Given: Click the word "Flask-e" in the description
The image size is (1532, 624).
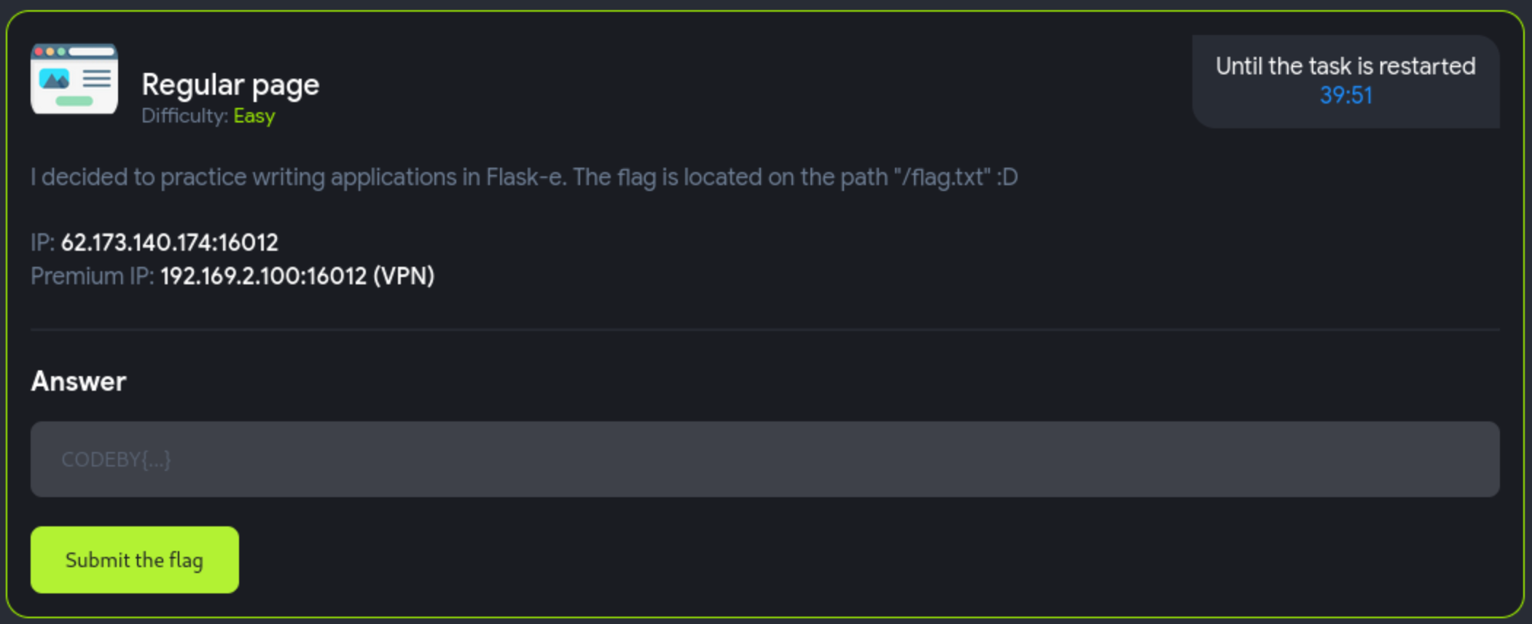Looking at the screenshot, I should click(x=525, y=177).
